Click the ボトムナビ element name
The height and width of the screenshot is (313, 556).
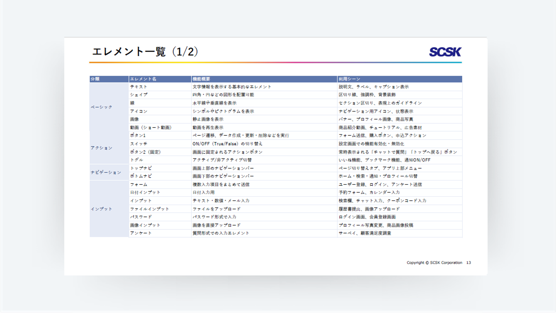[141, 176]
